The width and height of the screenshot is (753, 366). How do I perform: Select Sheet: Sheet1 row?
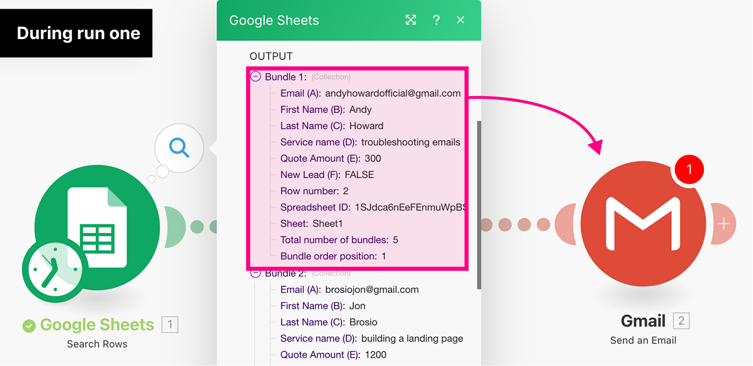312,224
